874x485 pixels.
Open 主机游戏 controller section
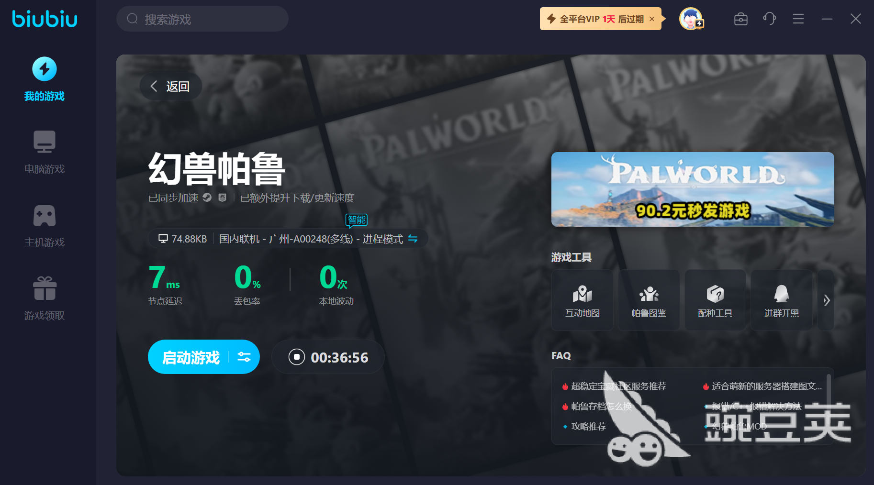click(x=45, y=226)
